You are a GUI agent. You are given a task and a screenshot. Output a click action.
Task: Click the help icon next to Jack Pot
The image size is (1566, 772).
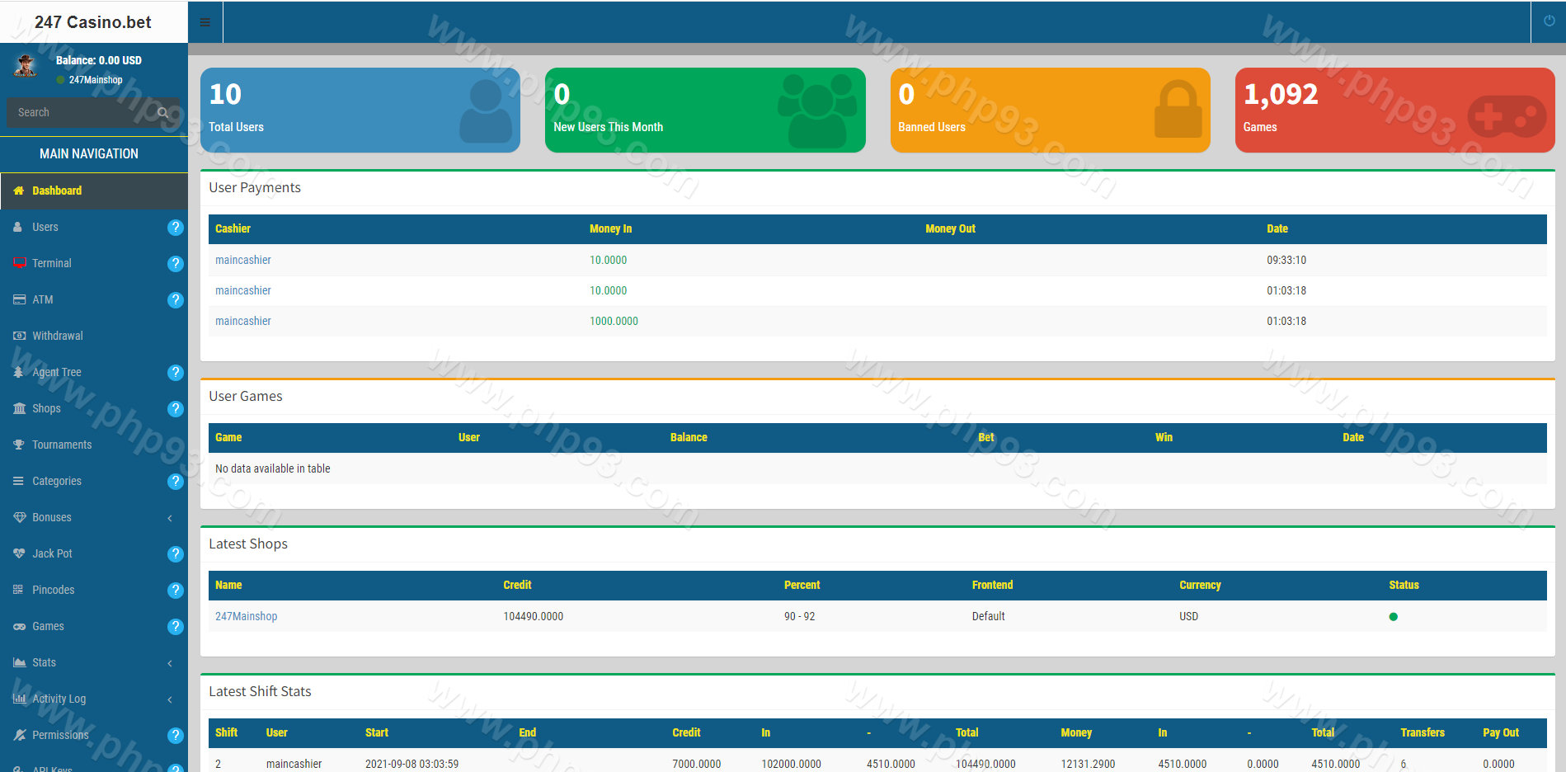[175, 554]
